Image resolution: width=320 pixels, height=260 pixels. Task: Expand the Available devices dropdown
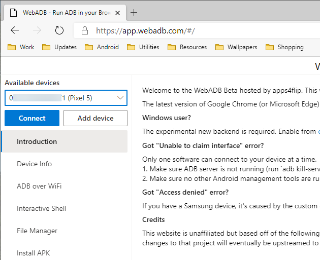pyautogui.click(x=120, y=98)
